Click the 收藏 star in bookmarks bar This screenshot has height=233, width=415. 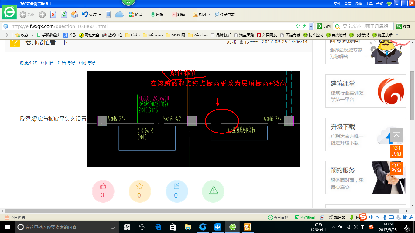point(22,35)
